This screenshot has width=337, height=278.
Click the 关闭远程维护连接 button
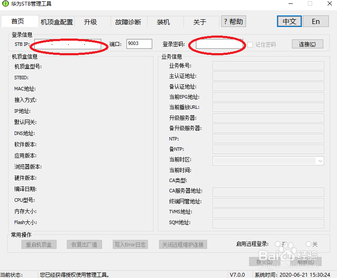(183, 245)
